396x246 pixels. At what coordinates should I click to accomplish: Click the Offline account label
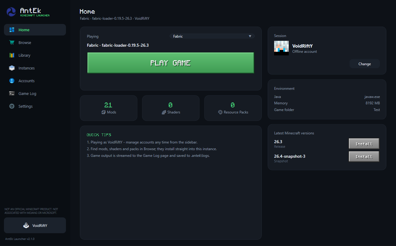tap(305, 52)
